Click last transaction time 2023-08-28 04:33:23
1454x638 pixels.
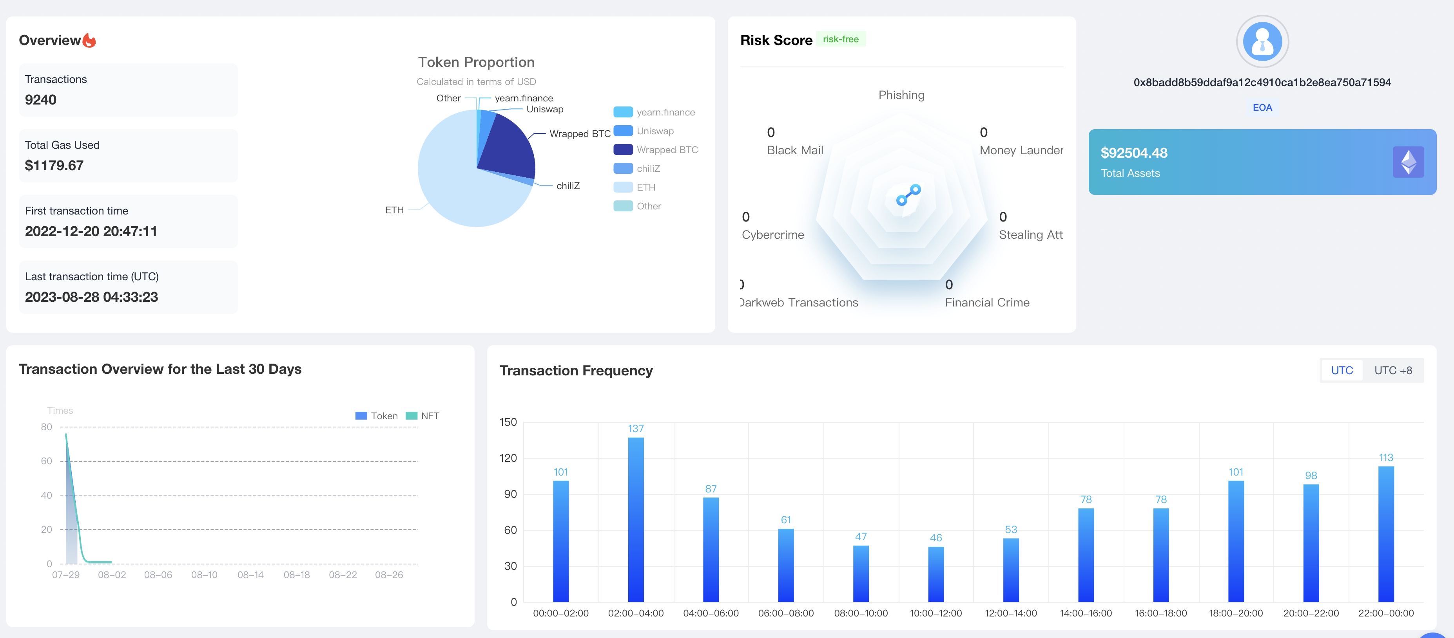pos(91,297)
